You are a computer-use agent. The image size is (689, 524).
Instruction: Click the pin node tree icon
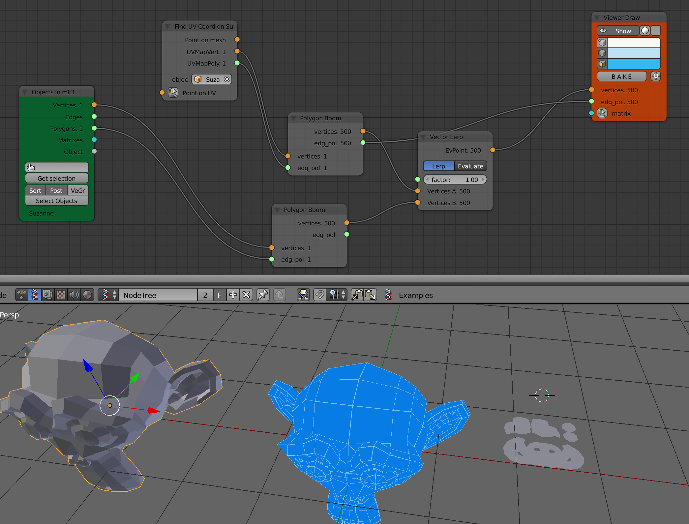pos(263,295)
